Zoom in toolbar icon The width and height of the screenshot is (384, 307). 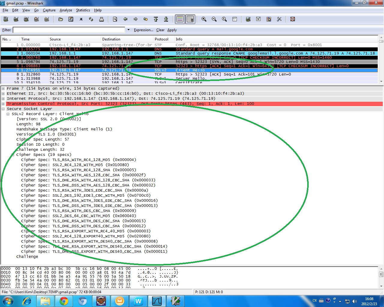204,19
